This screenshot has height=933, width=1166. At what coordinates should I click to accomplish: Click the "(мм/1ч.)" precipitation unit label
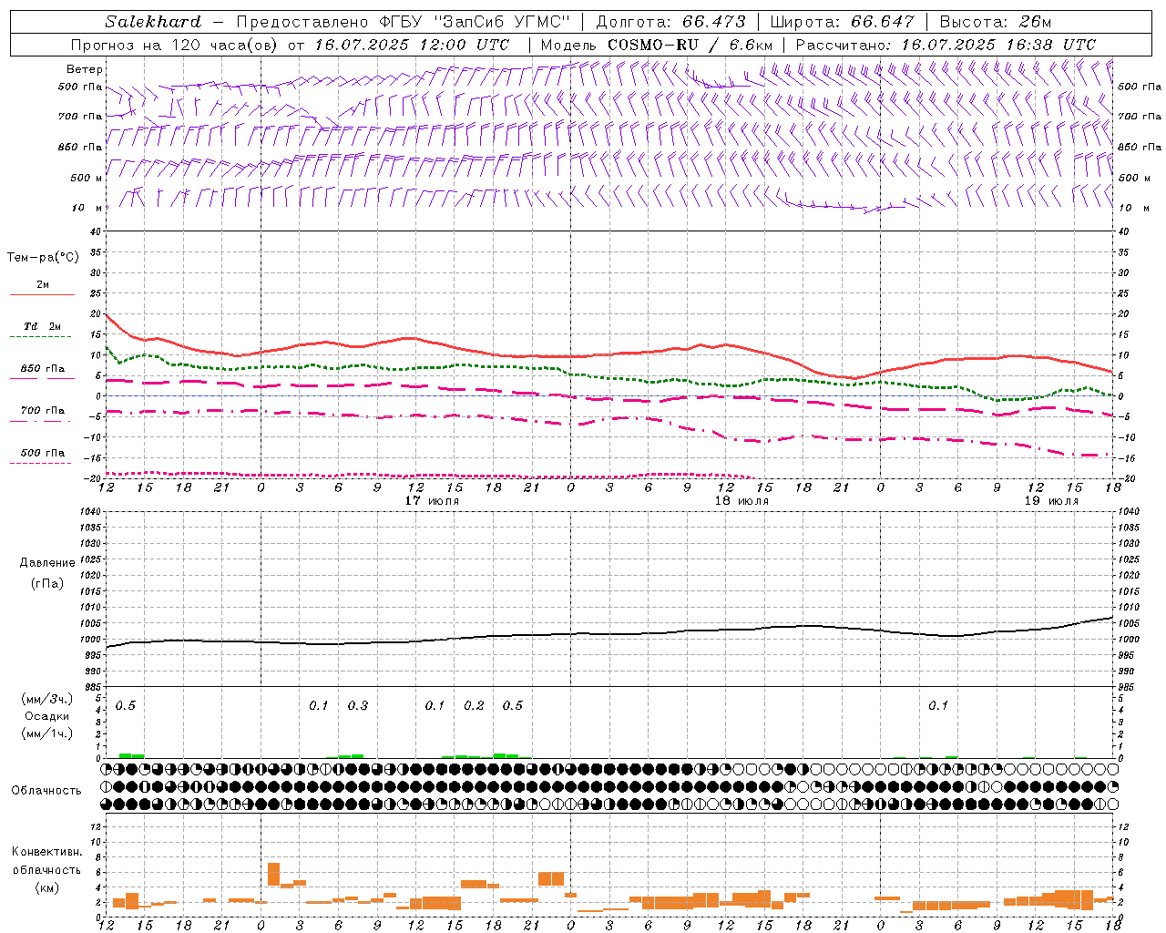pyautogui.click(x=47, y=733)
